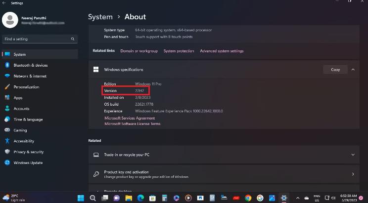Click the chevron on Product key and activation
368x203 pixels.
[x=353, y=174]
